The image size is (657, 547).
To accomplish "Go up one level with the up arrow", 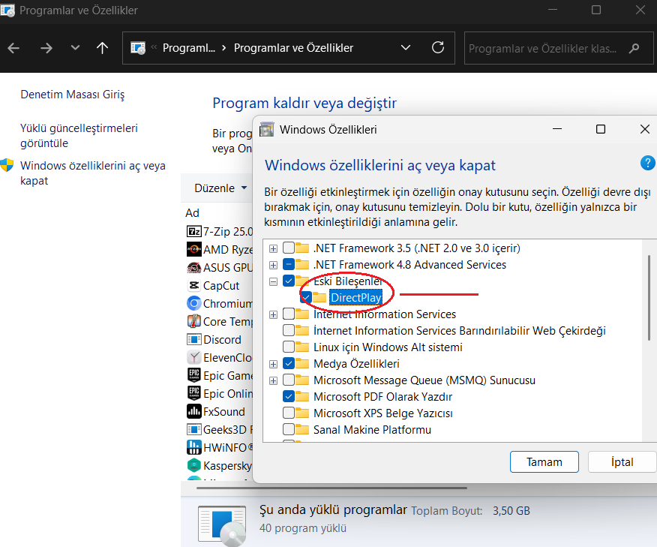I will (102, 48).
